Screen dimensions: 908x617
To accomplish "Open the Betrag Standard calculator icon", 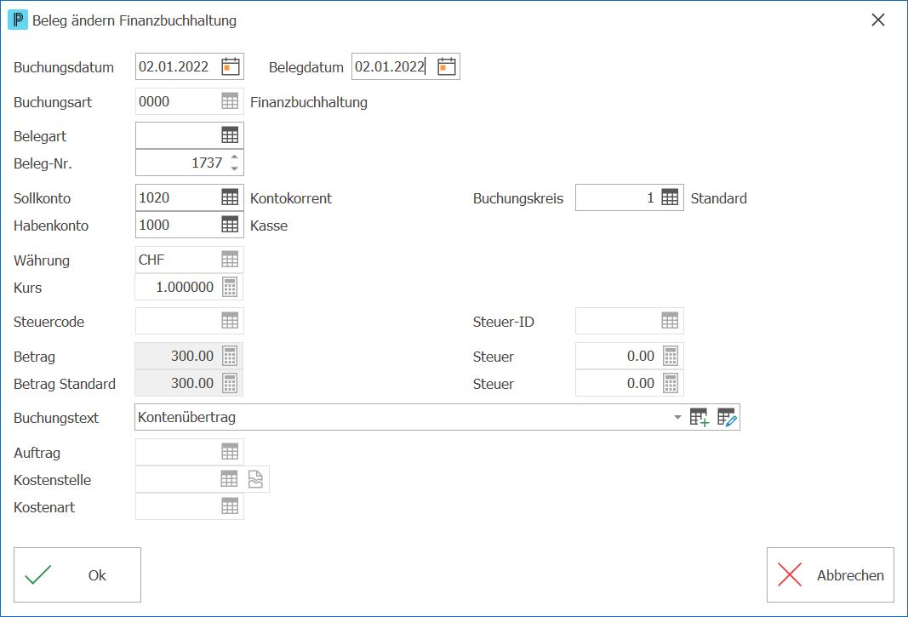I will (x=230, y=383).
